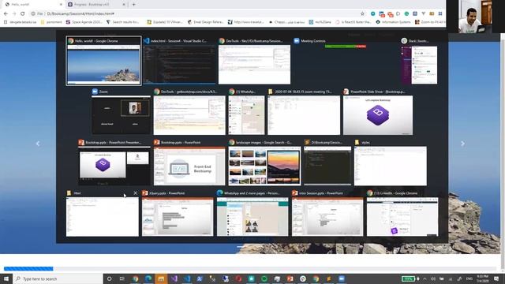This screenshot has height=284, width=505.
Task: Reload the current page
Action: [23, 13]
